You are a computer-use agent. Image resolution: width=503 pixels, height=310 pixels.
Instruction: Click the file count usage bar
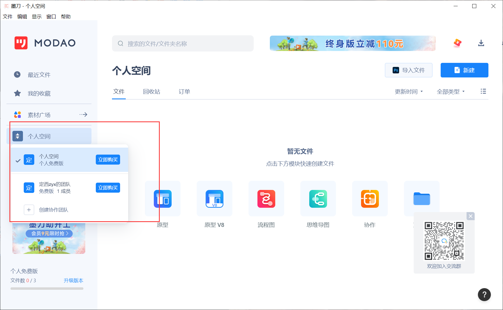[x=47, y=289]
